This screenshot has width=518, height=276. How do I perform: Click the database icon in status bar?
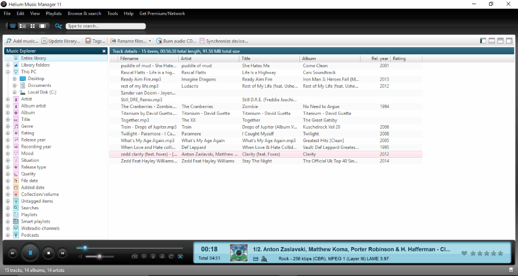(511, 270)
